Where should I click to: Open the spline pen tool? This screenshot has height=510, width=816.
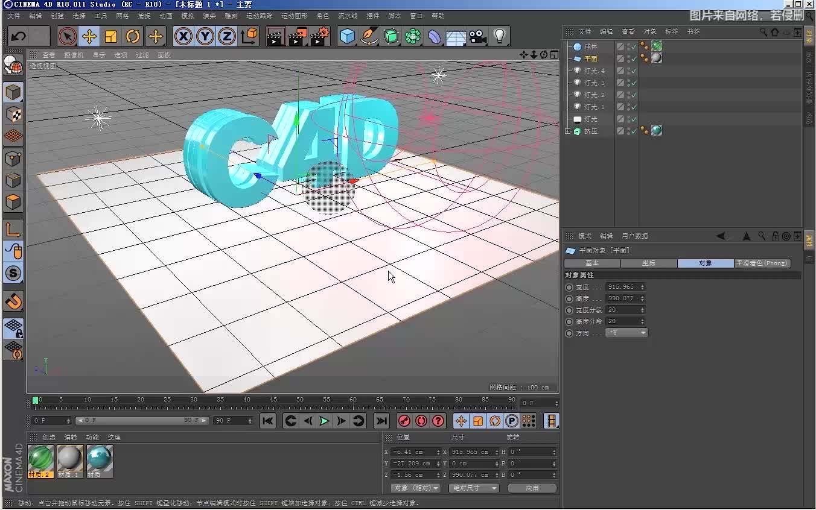369,37
